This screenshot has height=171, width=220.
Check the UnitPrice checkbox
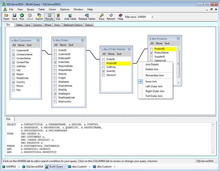[x=104, y=67]
